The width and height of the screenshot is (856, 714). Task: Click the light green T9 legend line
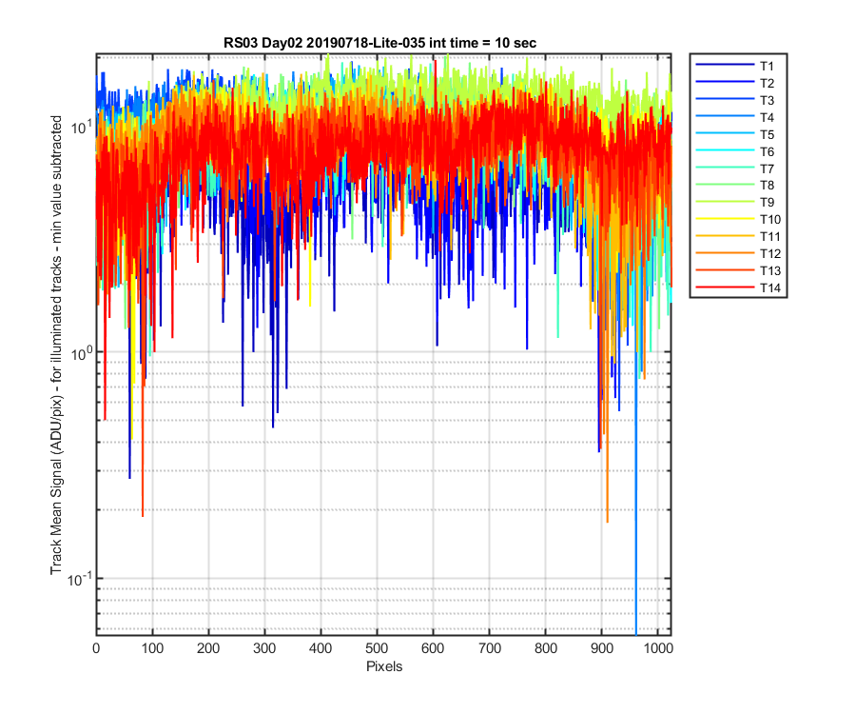725,202
